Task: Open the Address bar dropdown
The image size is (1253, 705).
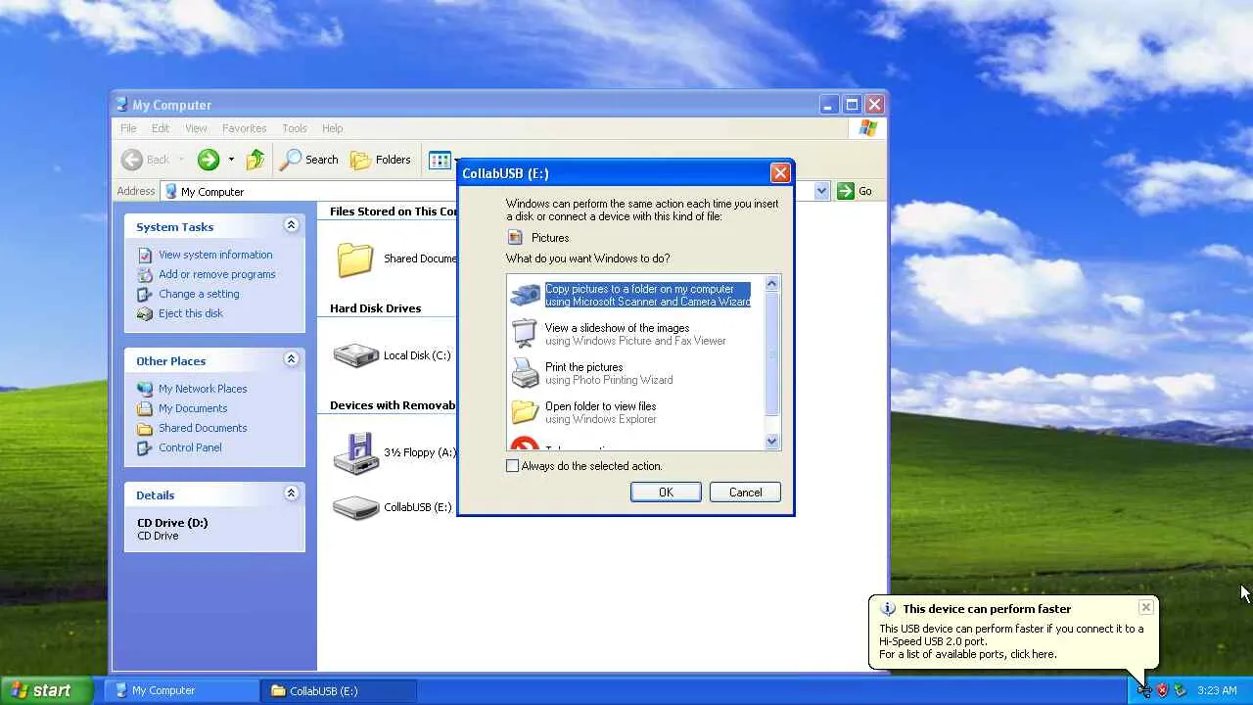Action: point(821,191)
